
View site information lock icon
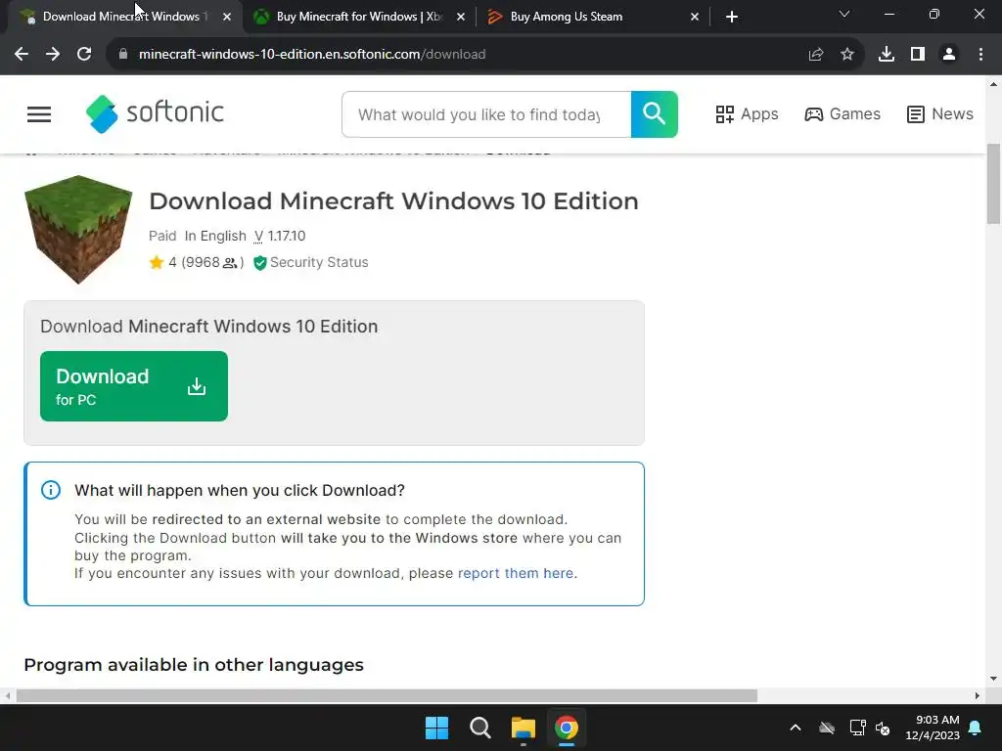(123, 55)
